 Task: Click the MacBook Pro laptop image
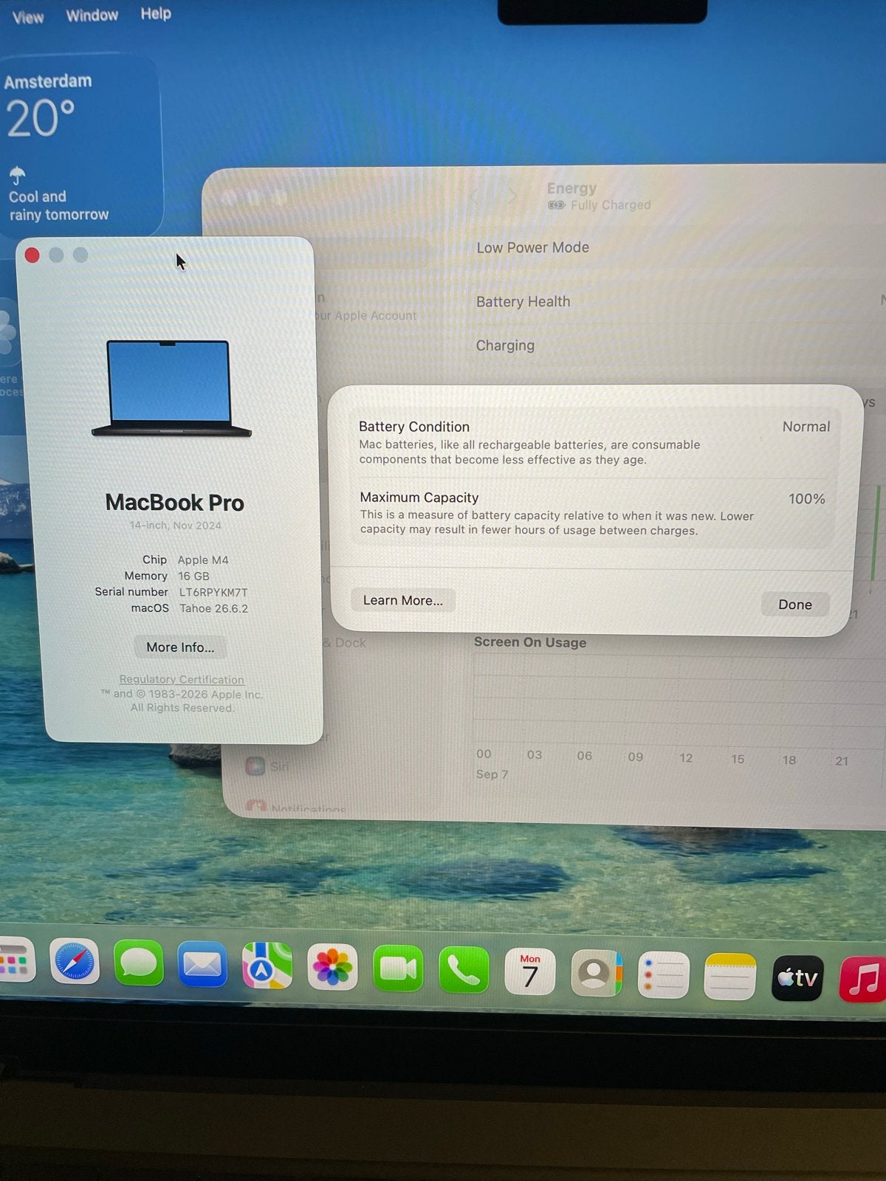pos(171,388)
